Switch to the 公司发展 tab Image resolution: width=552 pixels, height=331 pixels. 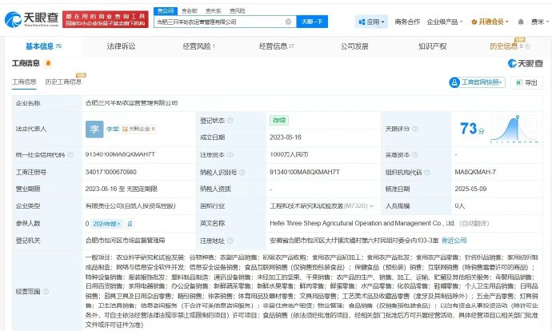(354, 46)
